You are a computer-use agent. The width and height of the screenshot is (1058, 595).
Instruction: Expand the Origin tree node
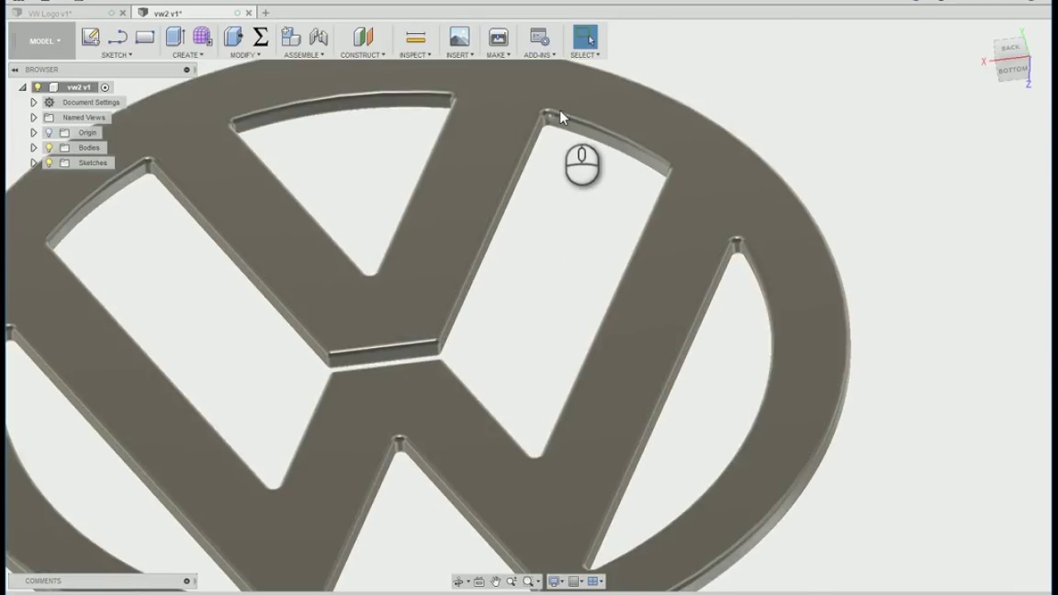click(34, 132)
